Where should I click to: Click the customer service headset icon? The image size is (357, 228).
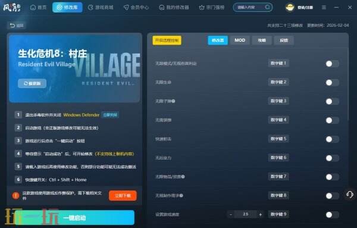coord(349,195)
